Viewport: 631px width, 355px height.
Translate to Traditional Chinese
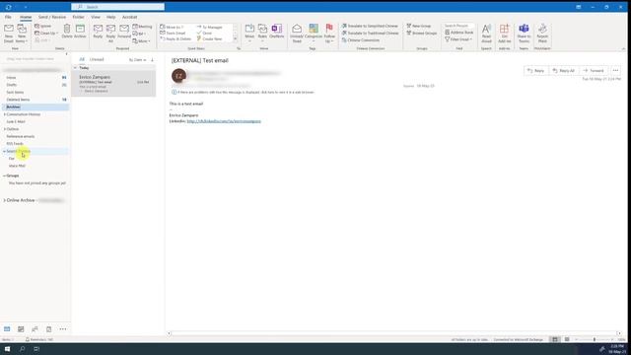pos(371,33)
